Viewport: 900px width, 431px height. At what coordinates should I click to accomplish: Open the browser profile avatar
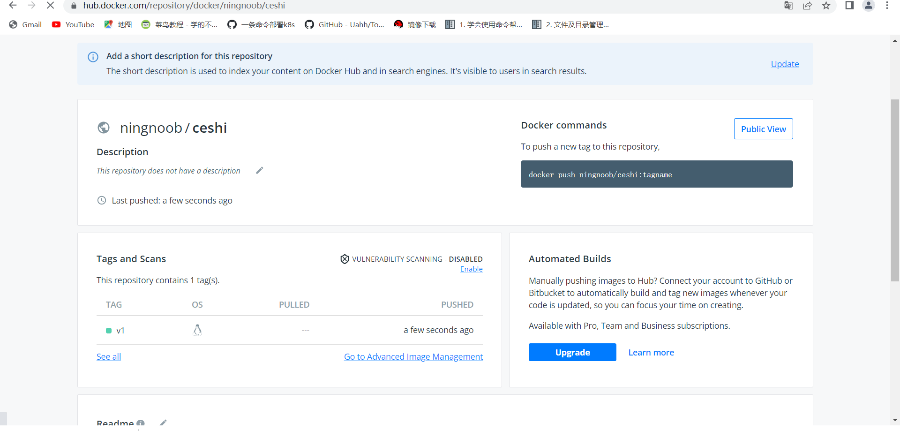(x=869, y=6)
